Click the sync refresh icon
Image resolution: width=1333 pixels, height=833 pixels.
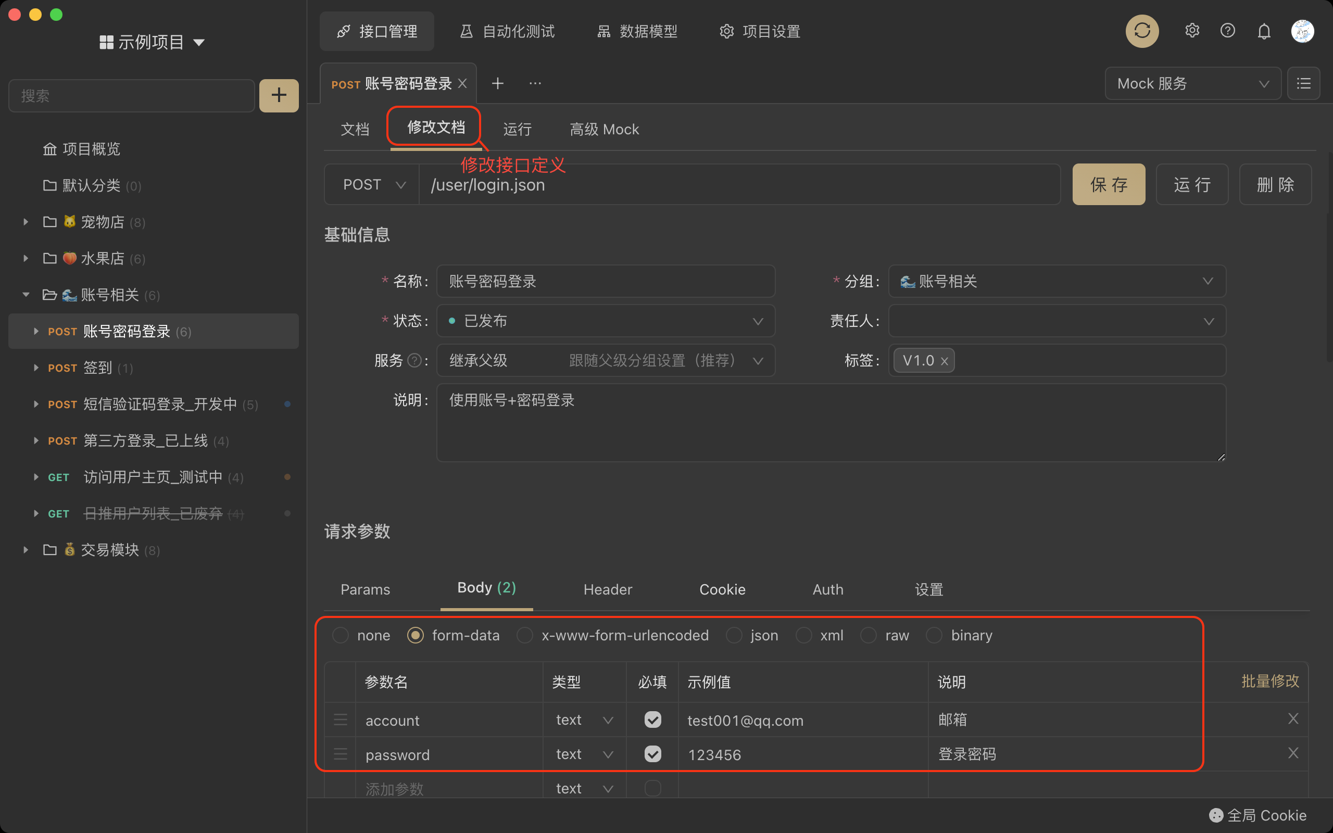(1142, 31)
